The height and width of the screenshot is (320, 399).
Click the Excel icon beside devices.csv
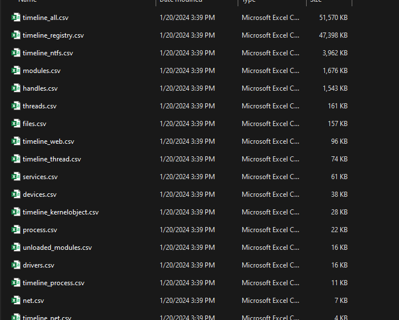(16, 195)
